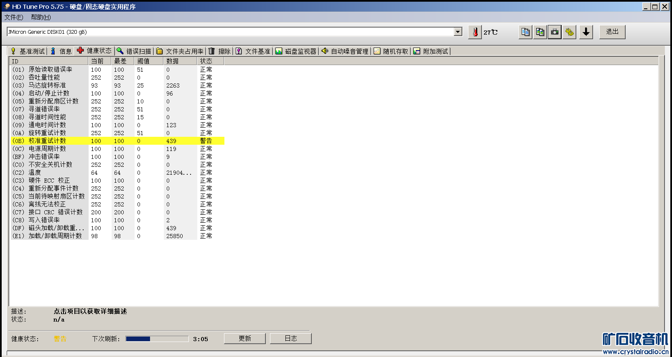Select the (C2) 温度 row
This screenshot has width=672, height=357.
(x=117, y=173)
